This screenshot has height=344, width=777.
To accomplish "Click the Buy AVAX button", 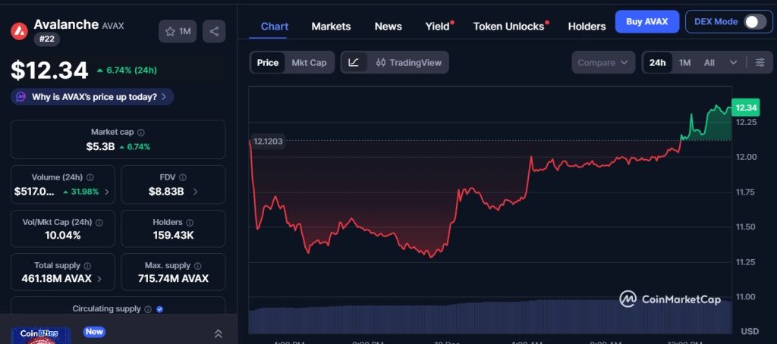I will 646,21.
